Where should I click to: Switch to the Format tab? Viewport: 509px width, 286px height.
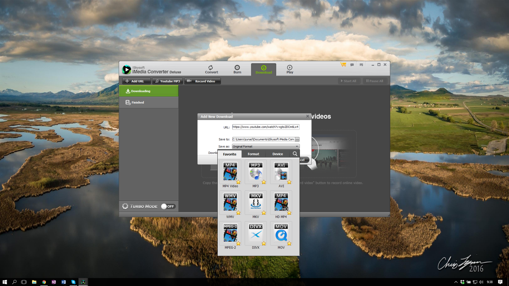click(253, 154)
